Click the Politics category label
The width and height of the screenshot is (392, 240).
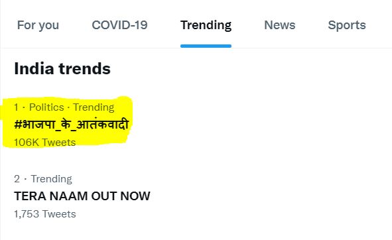pyautogui.click(x=46, y=107)
